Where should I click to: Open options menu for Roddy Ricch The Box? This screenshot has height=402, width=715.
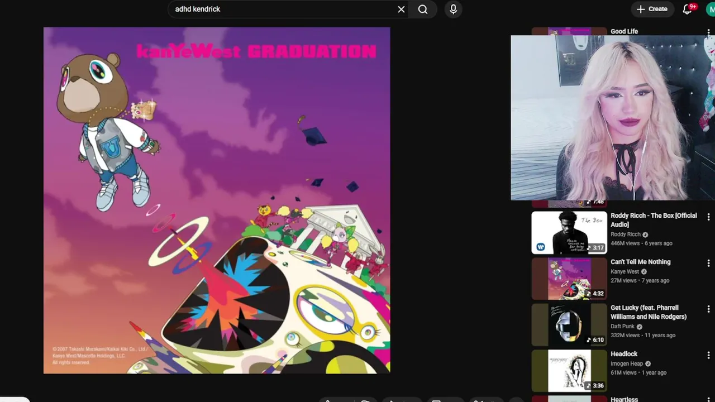pyautogui.click(x=708, y=217)
